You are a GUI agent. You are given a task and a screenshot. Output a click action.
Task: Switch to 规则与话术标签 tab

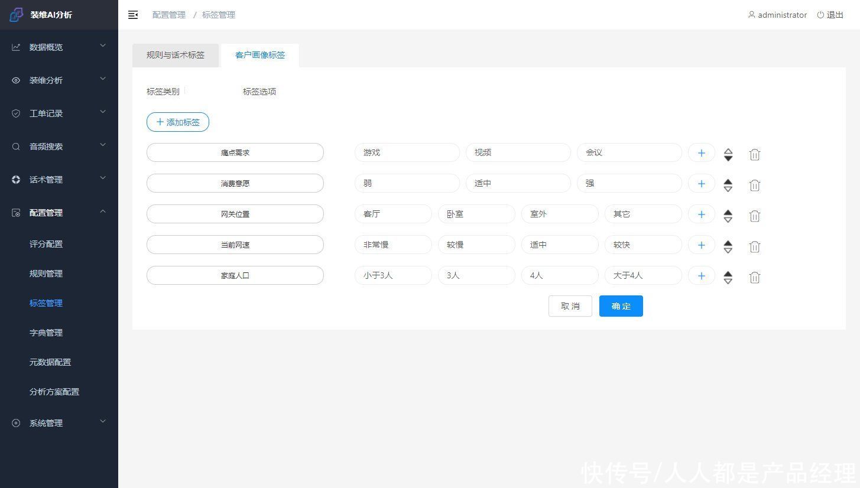pyautogui.click(x=176, y=55)
